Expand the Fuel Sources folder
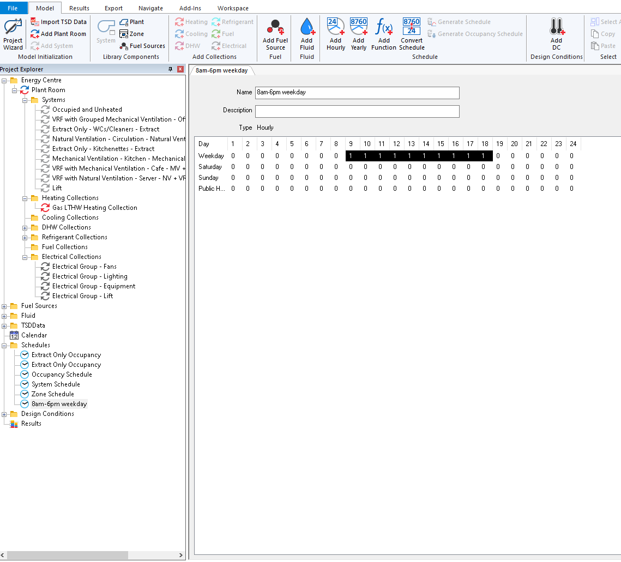621x562 pixels. [x=4, y=306]
